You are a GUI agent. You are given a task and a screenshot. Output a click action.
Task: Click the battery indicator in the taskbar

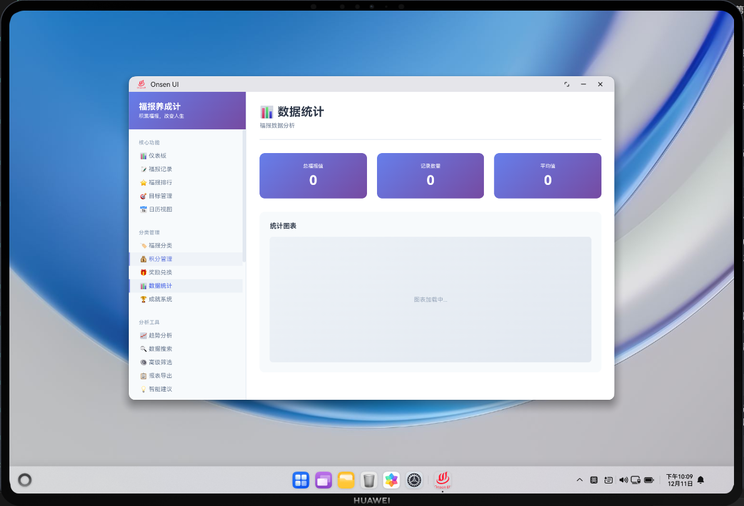tap(650, 480)
